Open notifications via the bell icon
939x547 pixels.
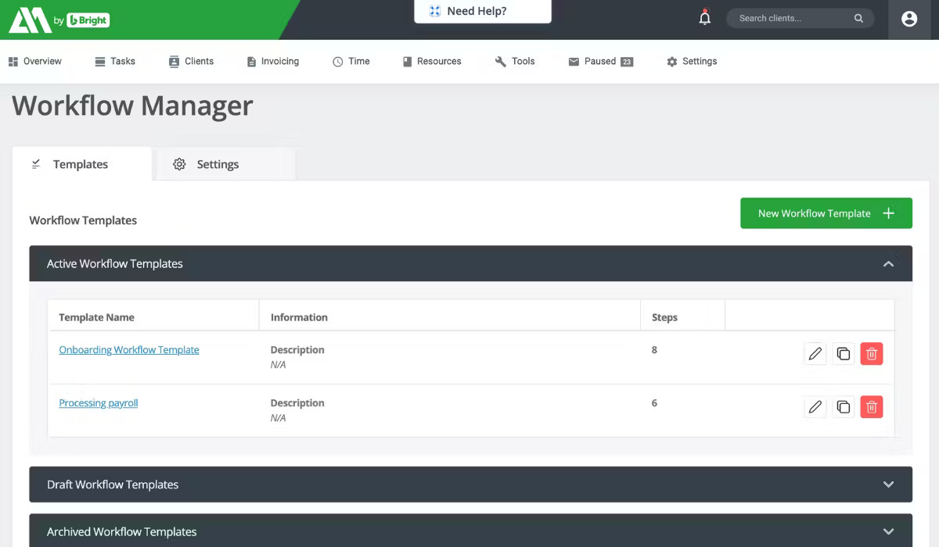704,16
